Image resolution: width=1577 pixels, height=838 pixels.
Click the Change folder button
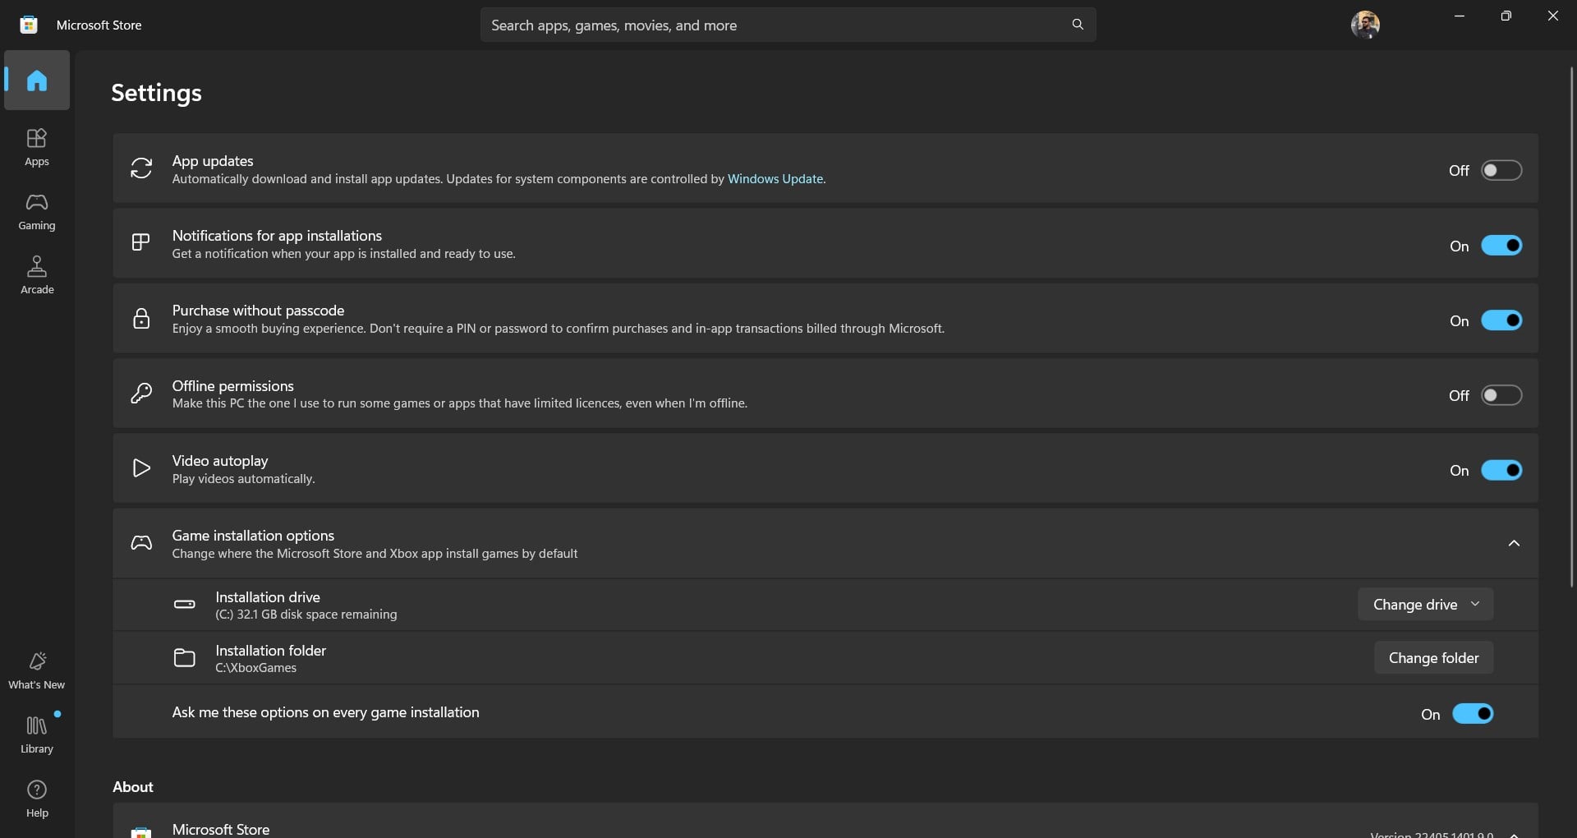coord(1434,658)
